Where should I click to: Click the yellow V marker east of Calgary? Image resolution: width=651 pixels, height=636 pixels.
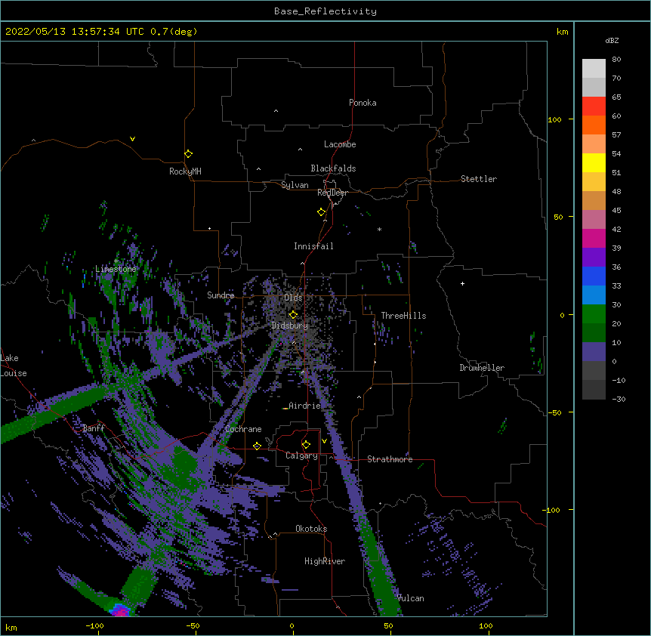coord(324,441)
